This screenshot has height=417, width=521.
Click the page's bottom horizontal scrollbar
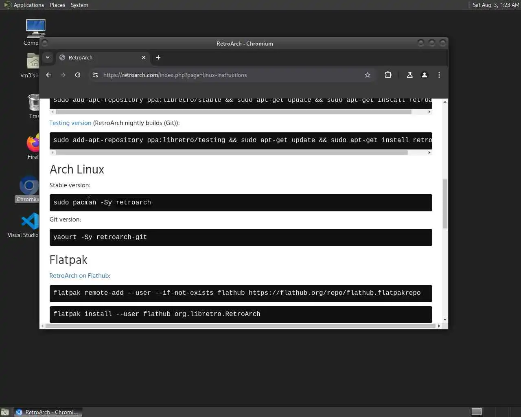click(x=240, y=326)
